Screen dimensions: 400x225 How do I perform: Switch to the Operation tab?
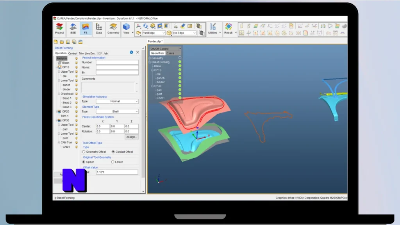tap(61, 53)
